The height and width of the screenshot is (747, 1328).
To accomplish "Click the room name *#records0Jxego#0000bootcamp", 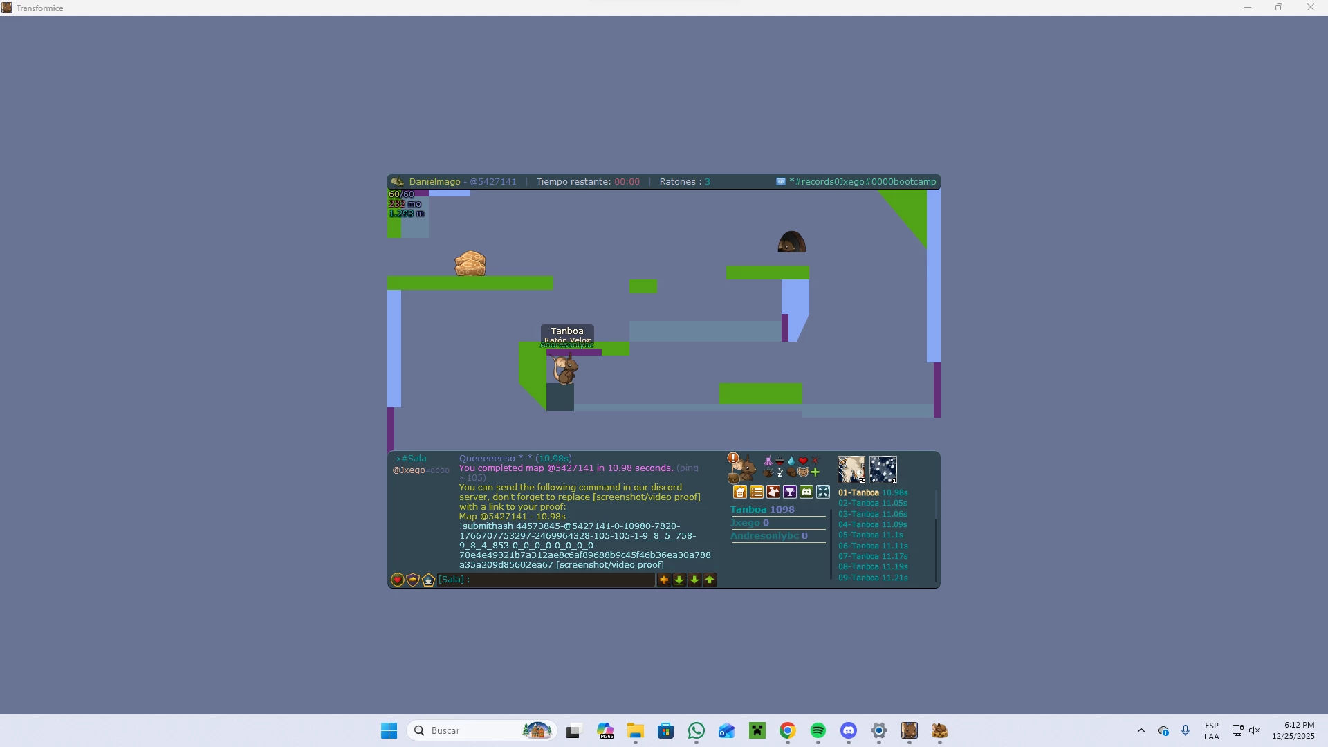I will click(x=863, y=182).
